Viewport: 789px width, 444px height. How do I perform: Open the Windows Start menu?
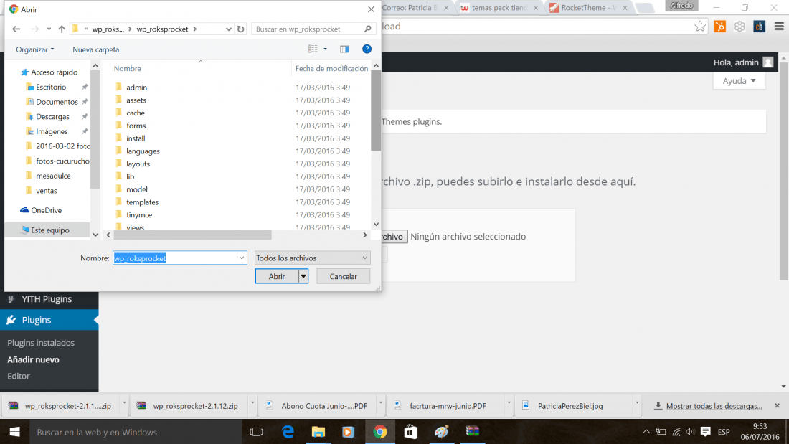(14, 432)
